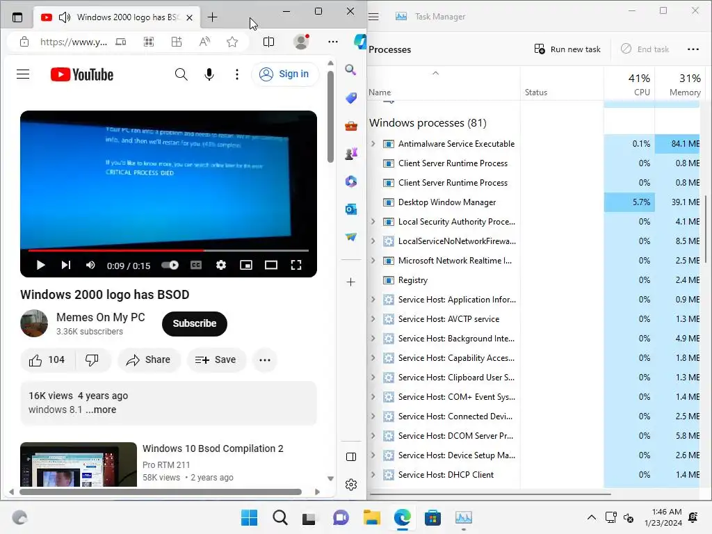Expand description with ...more

click(101, 410)
